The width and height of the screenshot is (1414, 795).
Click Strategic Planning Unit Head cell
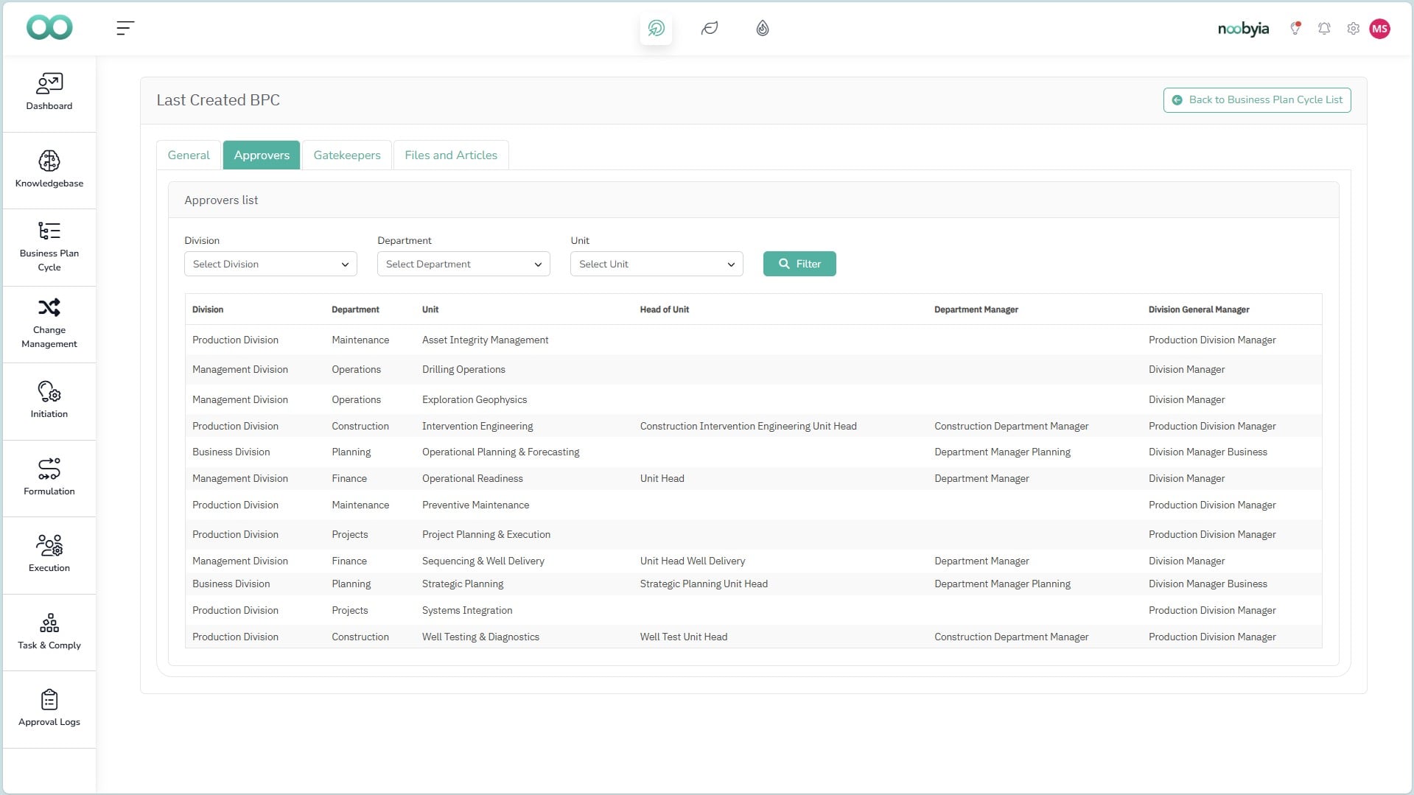pos(704,584)
